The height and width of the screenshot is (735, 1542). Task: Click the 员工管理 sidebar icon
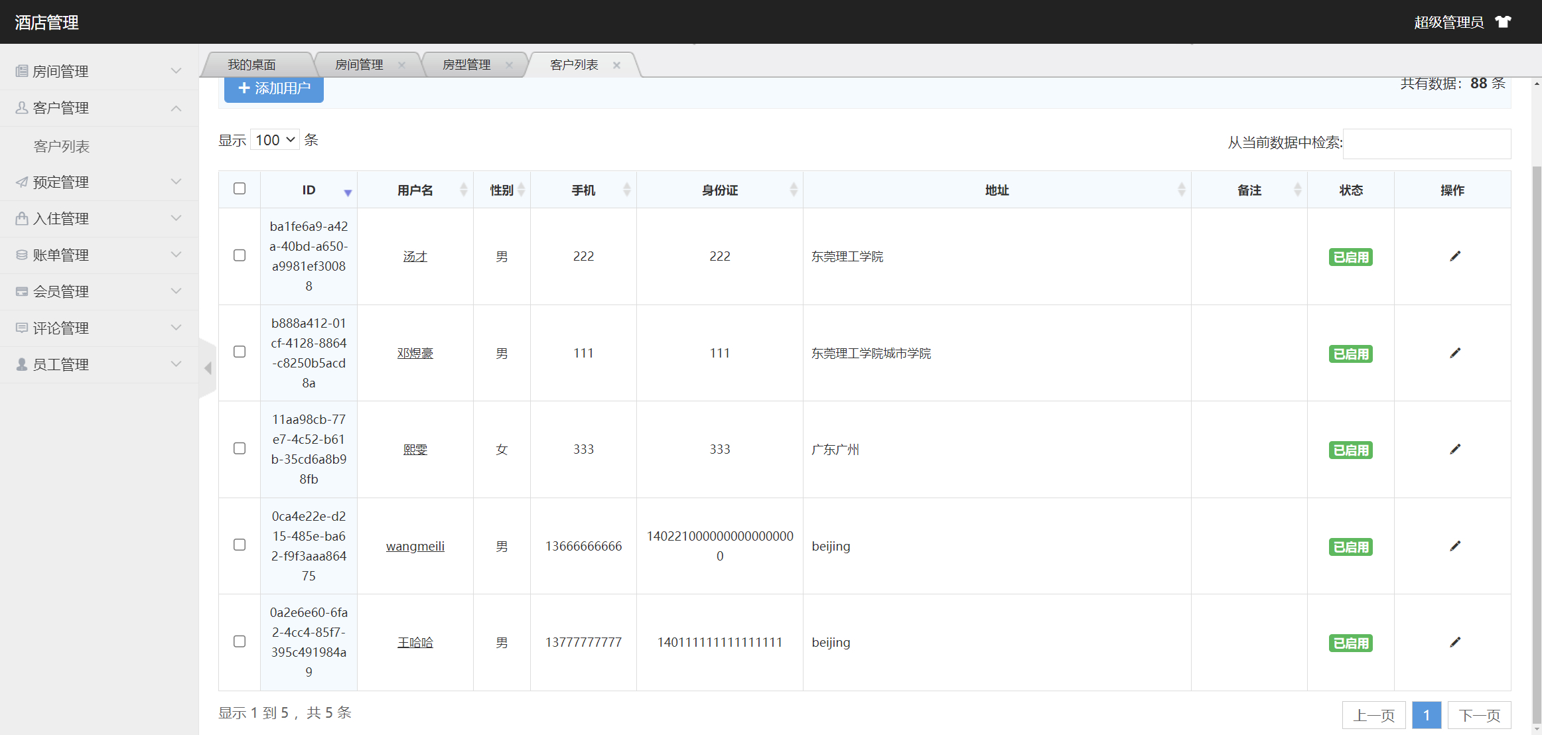[21, 364]
